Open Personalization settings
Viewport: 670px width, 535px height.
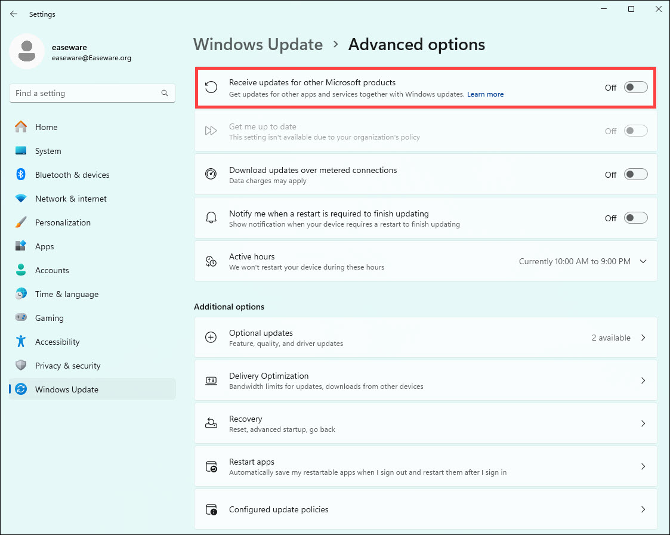(92, 222)
